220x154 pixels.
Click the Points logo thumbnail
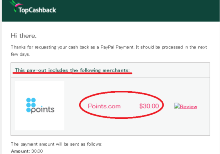[x=40, y=106]
